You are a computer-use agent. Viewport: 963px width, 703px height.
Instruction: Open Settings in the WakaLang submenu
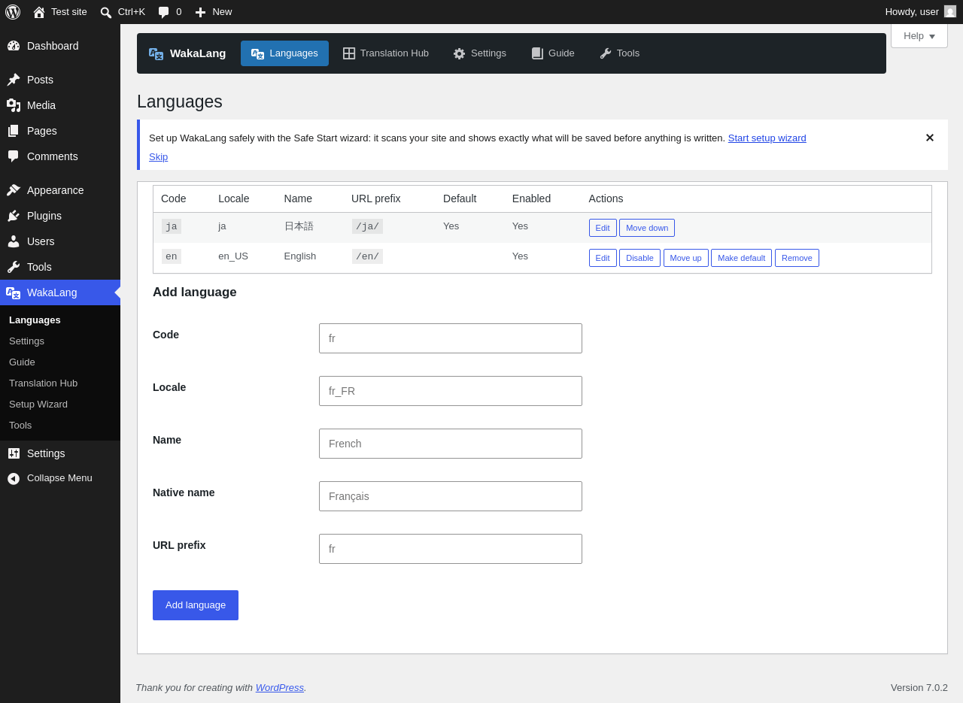(26, 341)
